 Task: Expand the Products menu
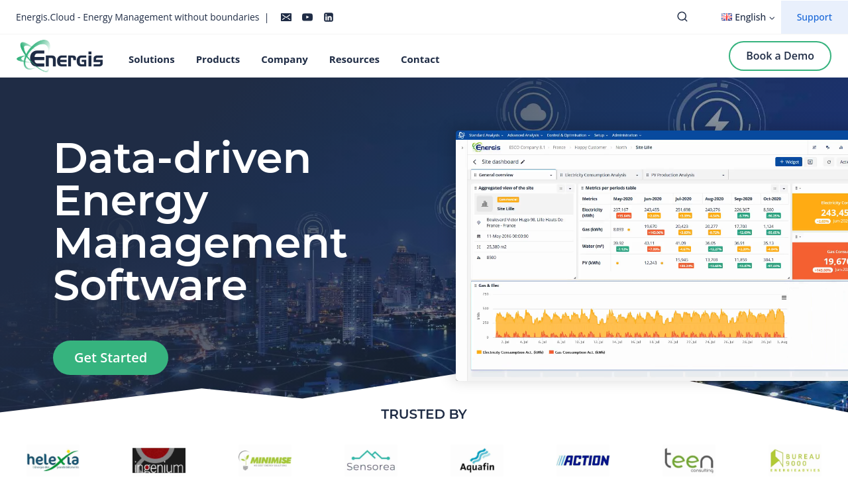pyautogui.click(x=218, y=60)
